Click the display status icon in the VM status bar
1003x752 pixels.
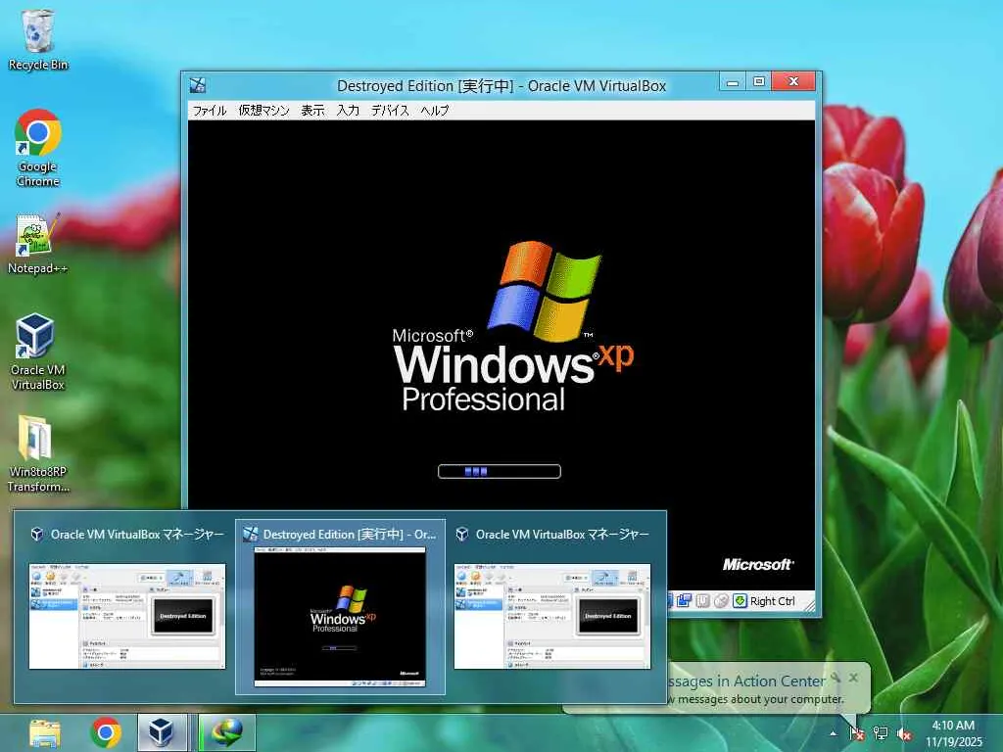point(702,601)
